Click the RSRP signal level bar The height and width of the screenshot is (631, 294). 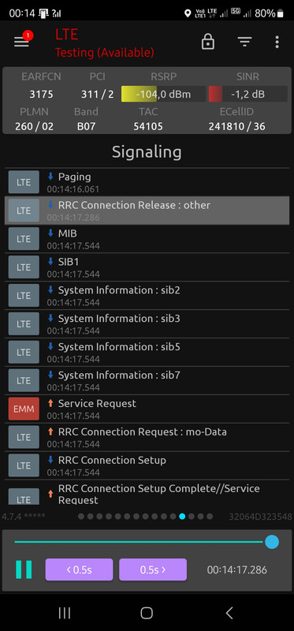tap(163, 94)
